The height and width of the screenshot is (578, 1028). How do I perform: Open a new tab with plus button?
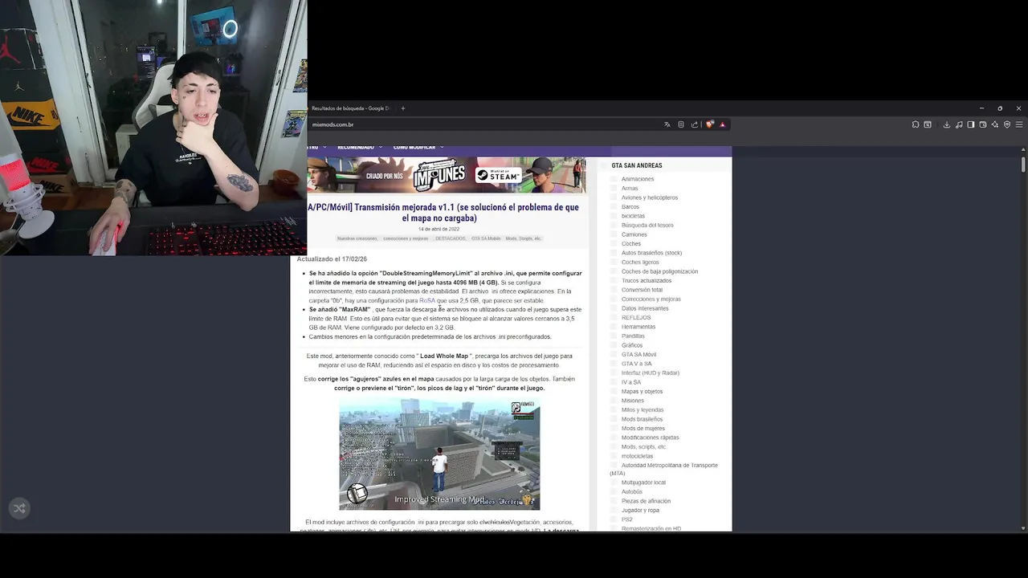(403, 108)
